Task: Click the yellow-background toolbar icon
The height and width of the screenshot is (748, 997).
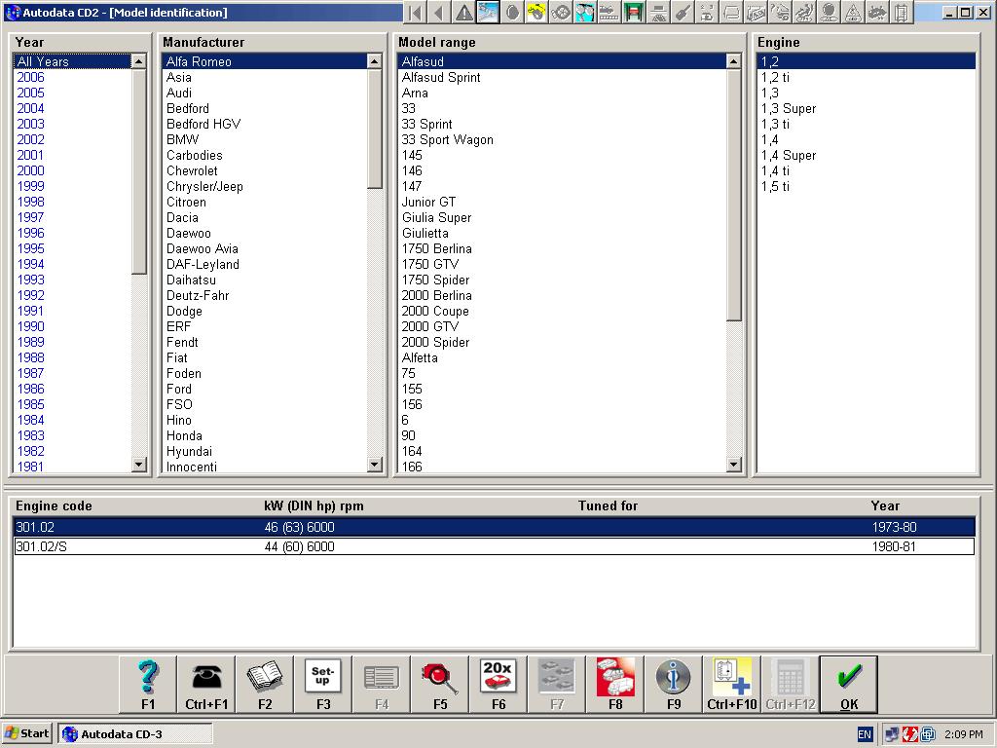Action: (x=536, y=12)
